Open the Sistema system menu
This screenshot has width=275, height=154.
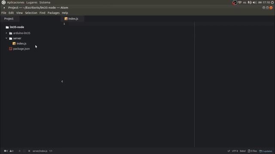(45, 3)
